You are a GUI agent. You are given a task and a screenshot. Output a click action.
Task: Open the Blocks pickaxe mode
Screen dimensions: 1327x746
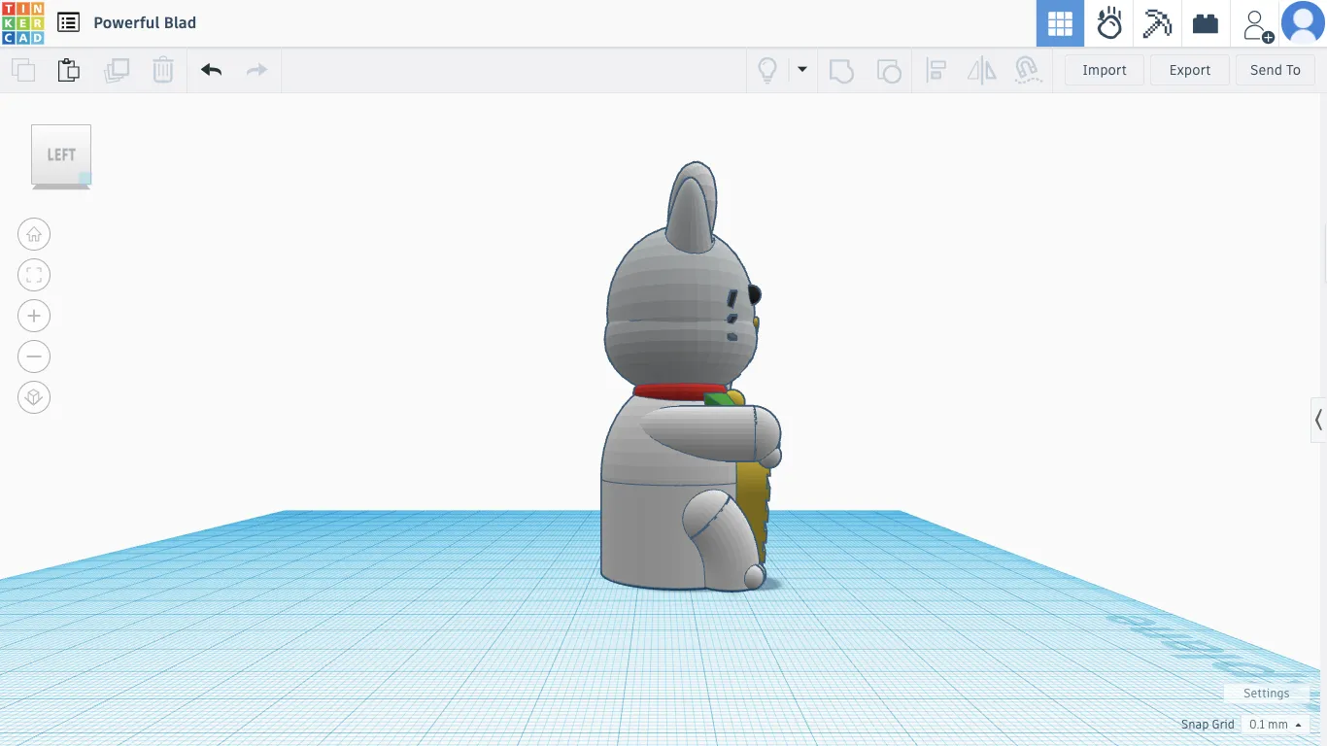click(1157, 23)
